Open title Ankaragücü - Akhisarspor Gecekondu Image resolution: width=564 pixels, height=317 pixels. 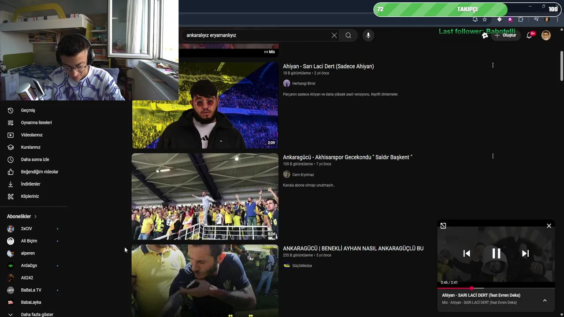(x=347, y=157)
